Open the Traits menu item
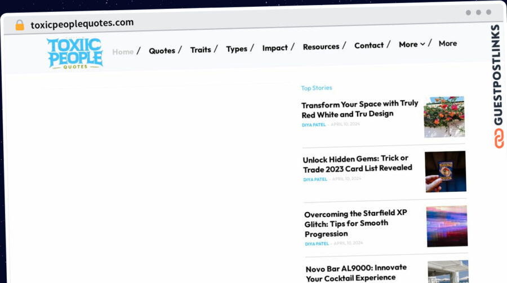The height and width of the screenshot is (283, 507). point(201,50)
